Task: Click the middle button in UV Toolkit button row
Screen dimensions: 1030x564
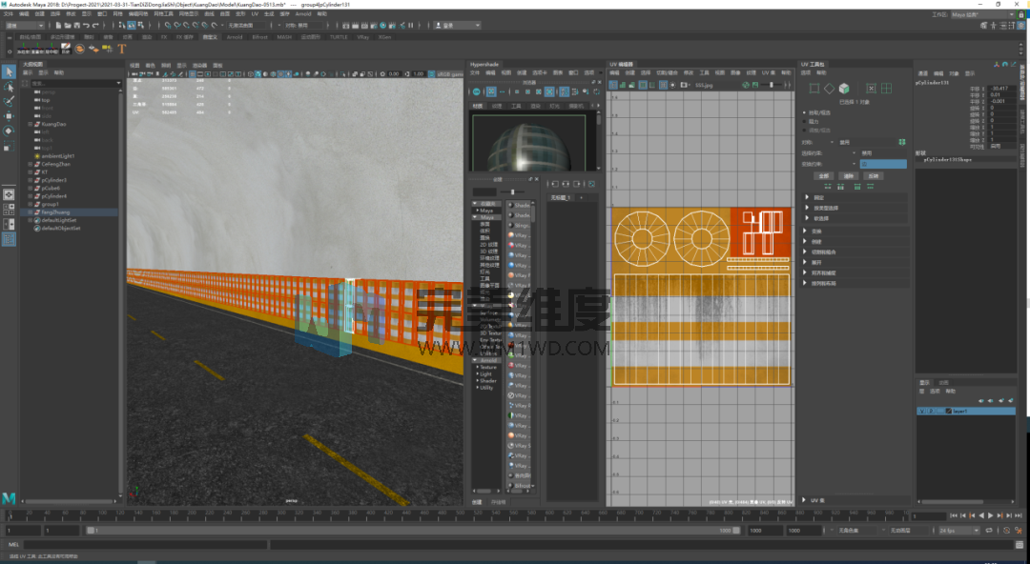Action: pyautogui.click(x=849, y=176)
